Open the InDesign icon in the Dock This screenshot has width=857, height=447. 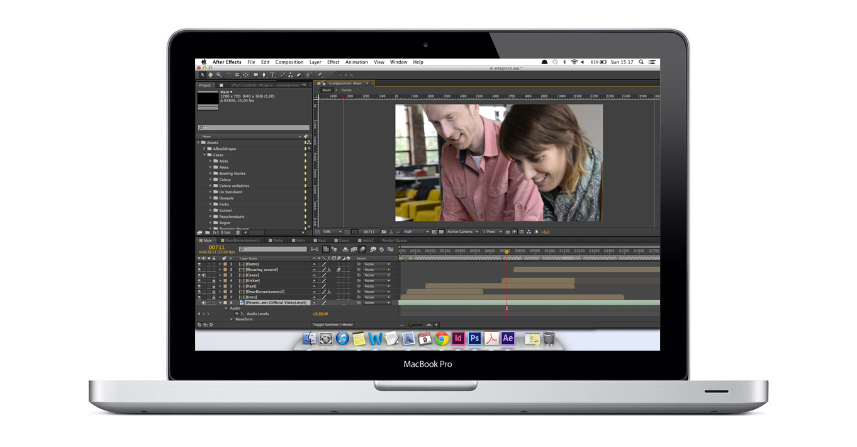[x=458, y=339]
